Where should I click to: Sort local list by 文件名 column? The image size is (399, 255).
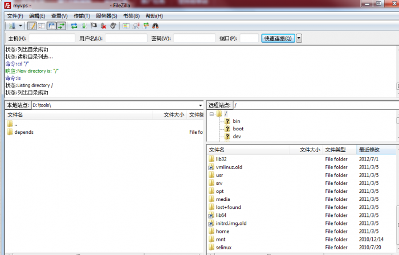coord(79,115)
